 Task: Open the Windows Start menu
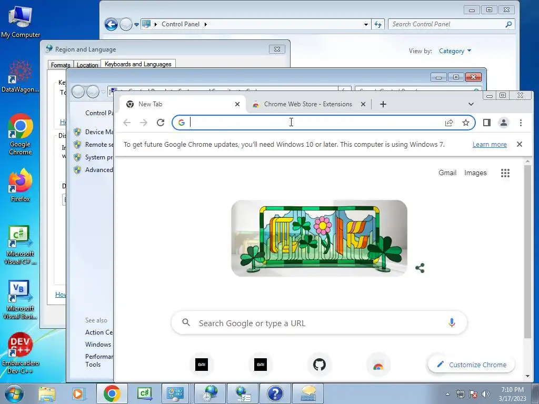(x=14, y=394)
